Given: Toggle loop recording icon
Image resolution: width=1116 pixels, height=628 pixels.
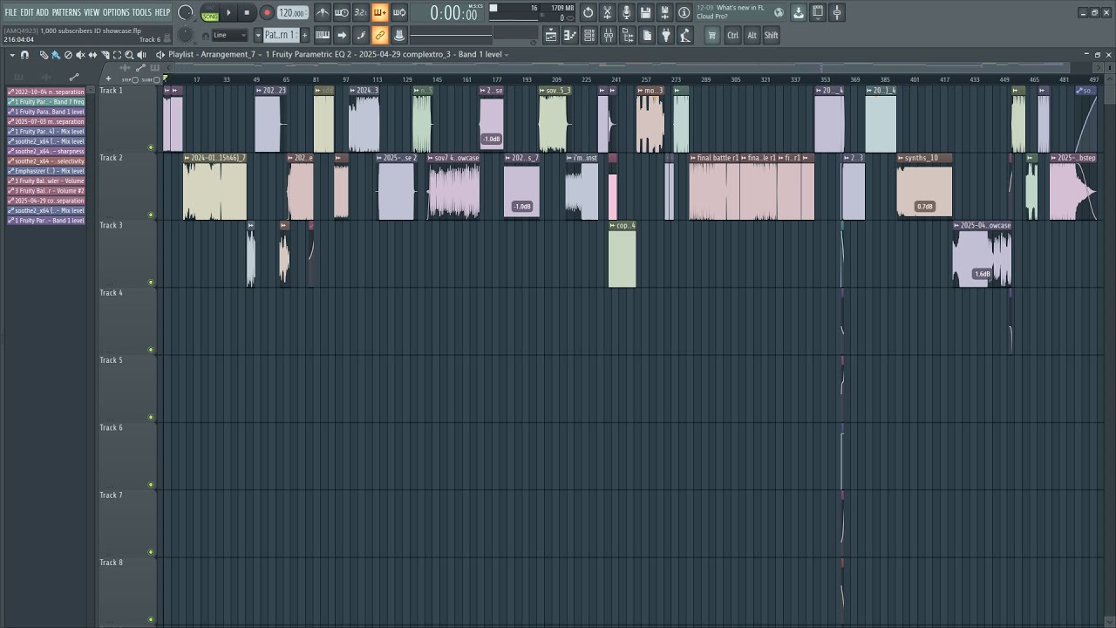Looking at the screenshot, I should pyautogui.click(x=398, y=12).
